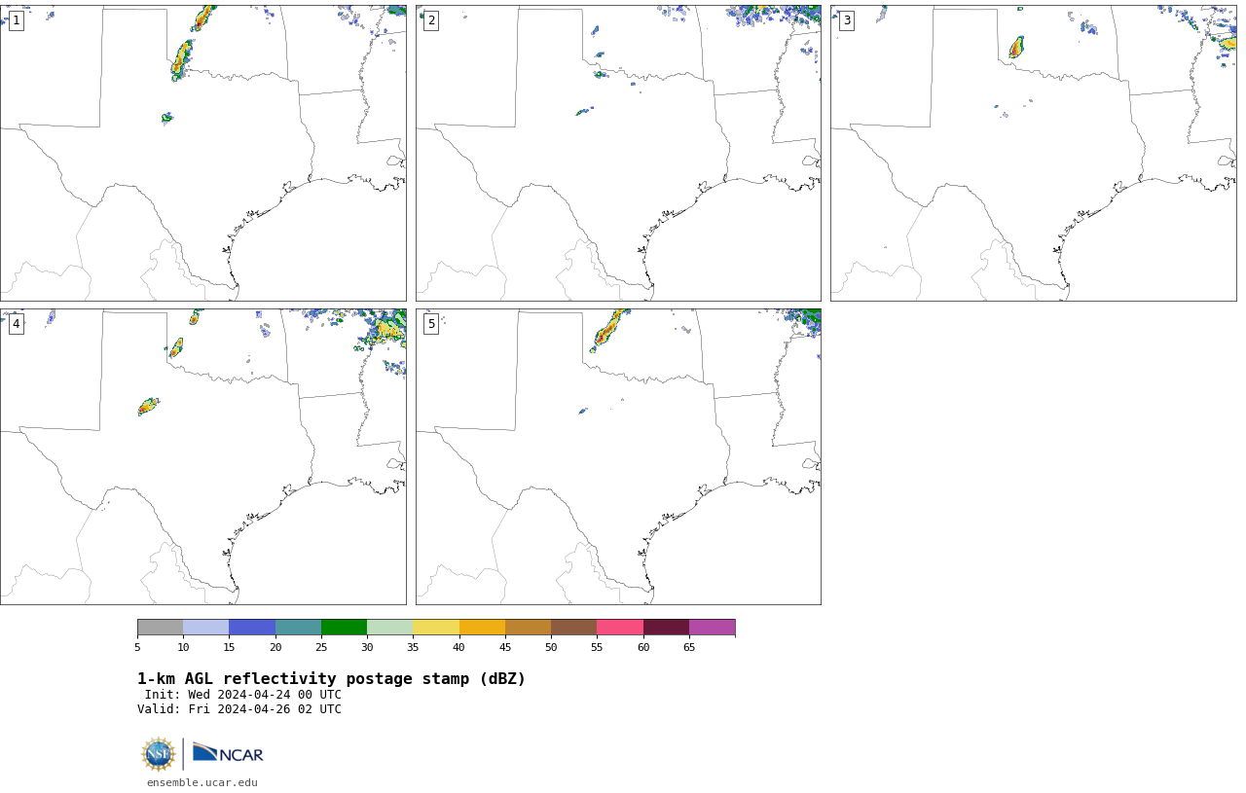The image size is (1246, 793).
Task: Click the panel number 2 label box
Action: 431,20
